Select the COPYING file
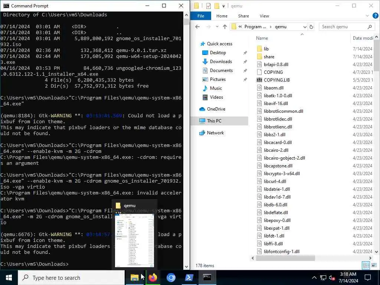The height and width of the screenshot is (285, 380). tap(273, 72)
